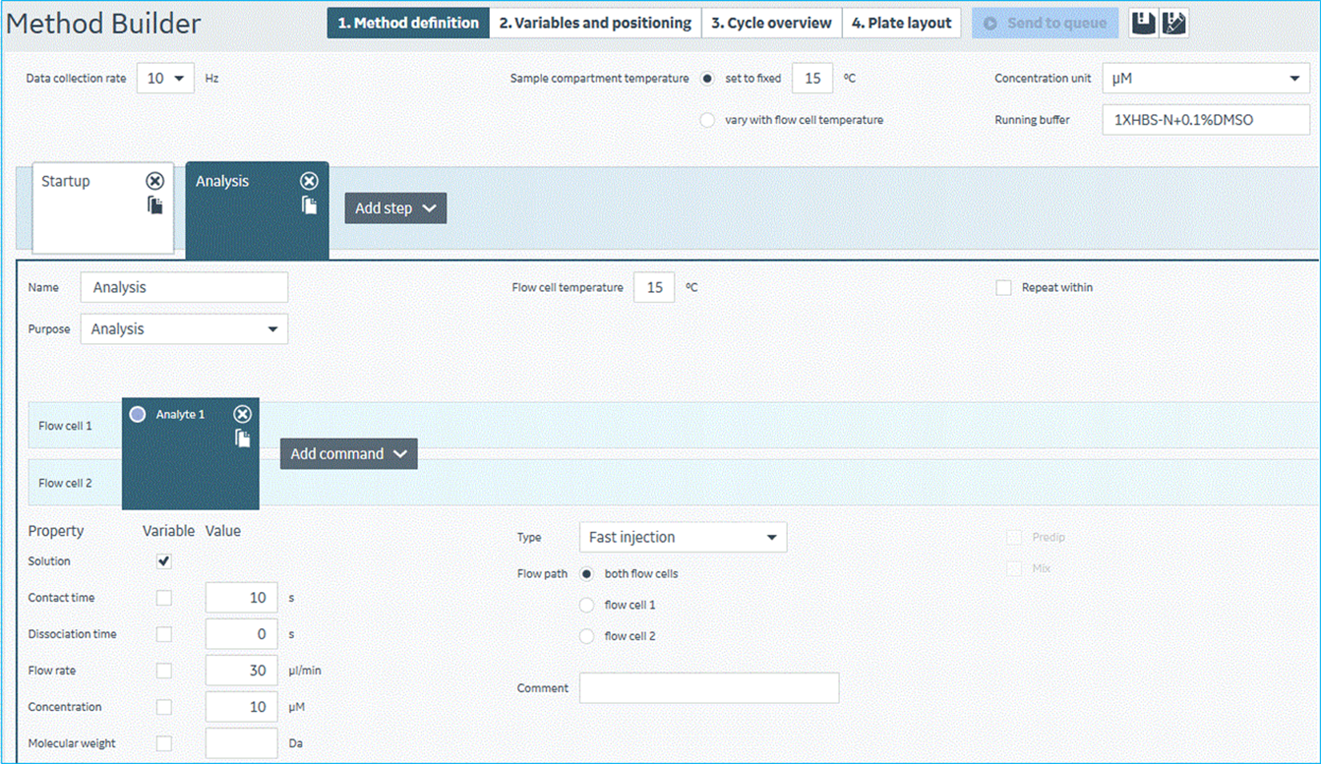Go to the Plate layout tab
This screenshot has width=1321, height=764.
click(x=901, y=23)
